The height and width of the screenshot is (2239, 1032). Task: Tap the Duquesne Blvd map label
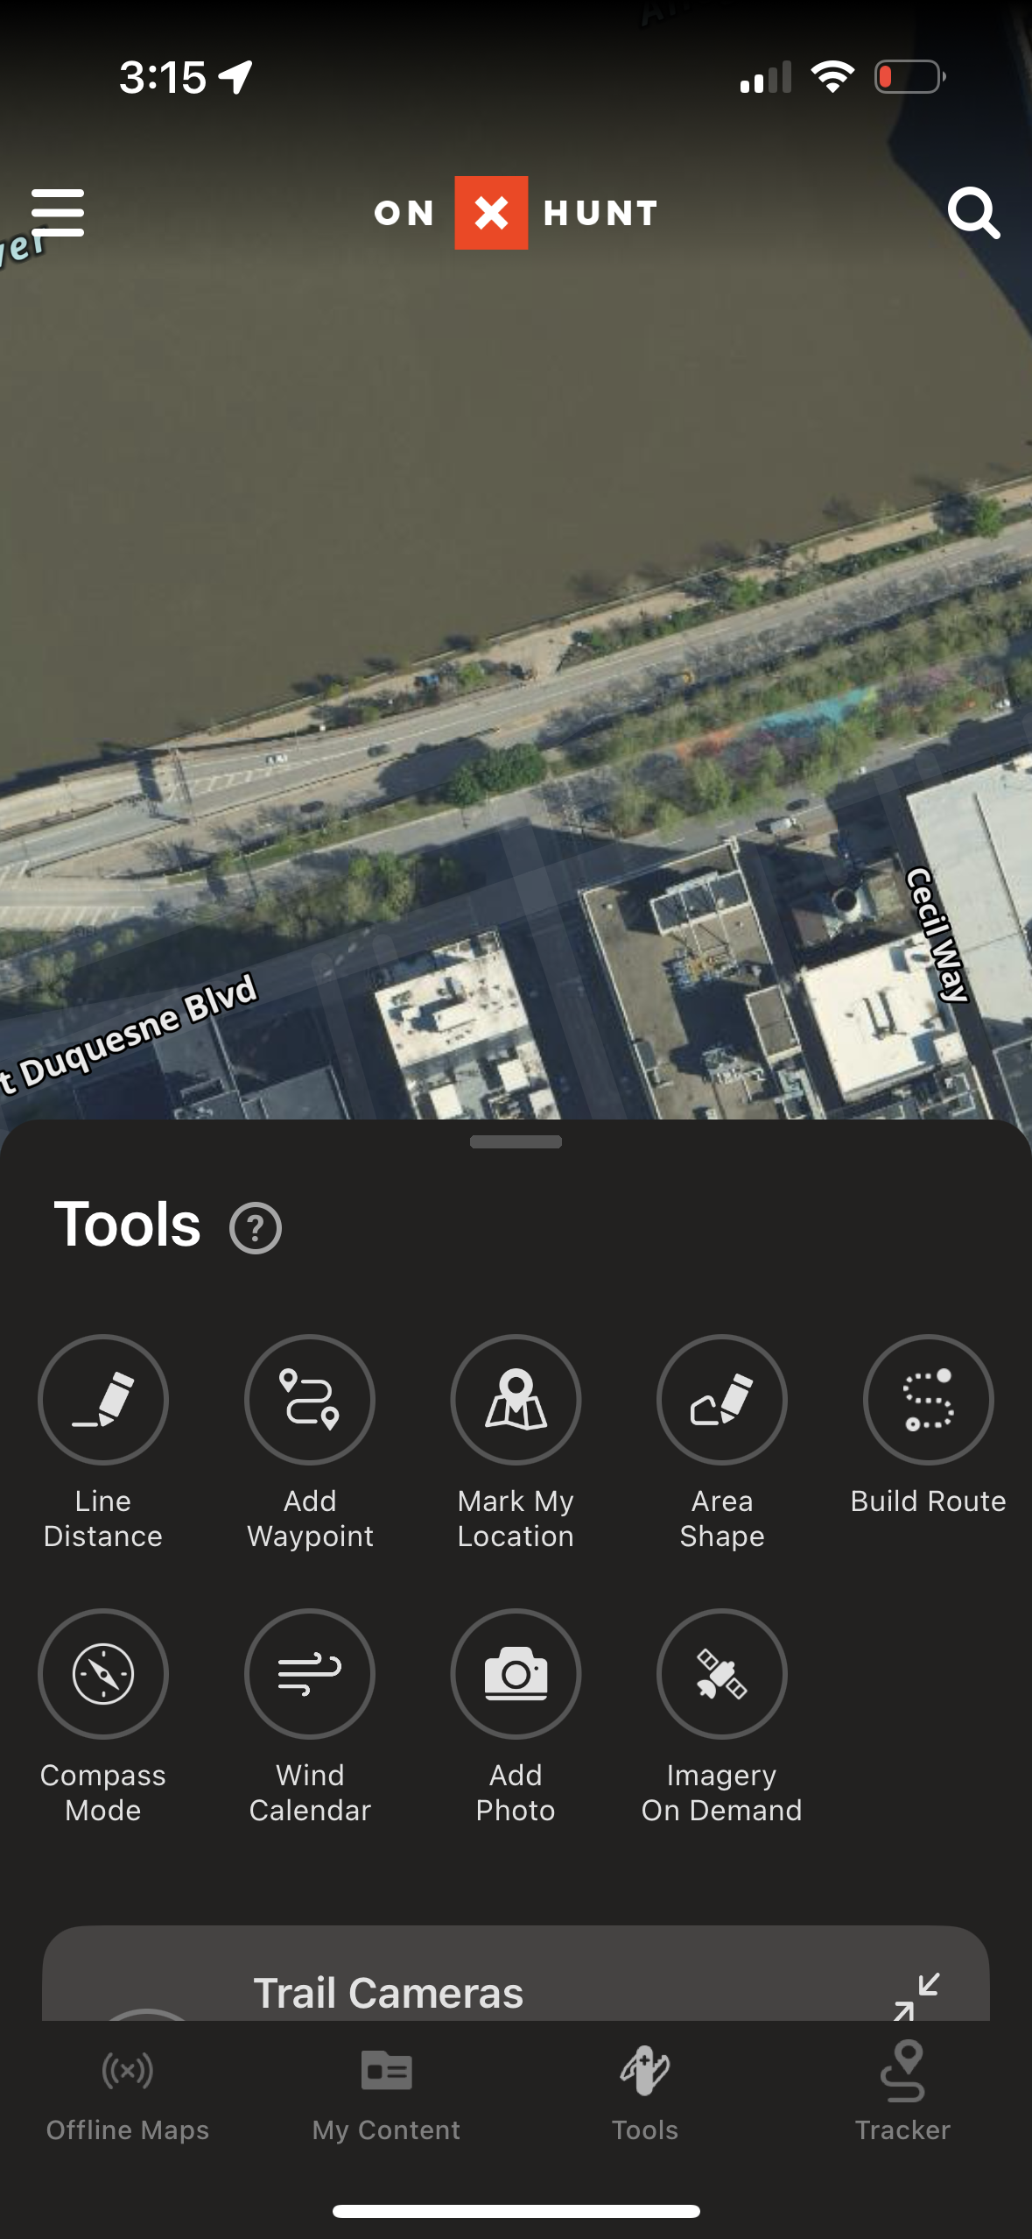pyautogui.click(x=131, y=1035)
